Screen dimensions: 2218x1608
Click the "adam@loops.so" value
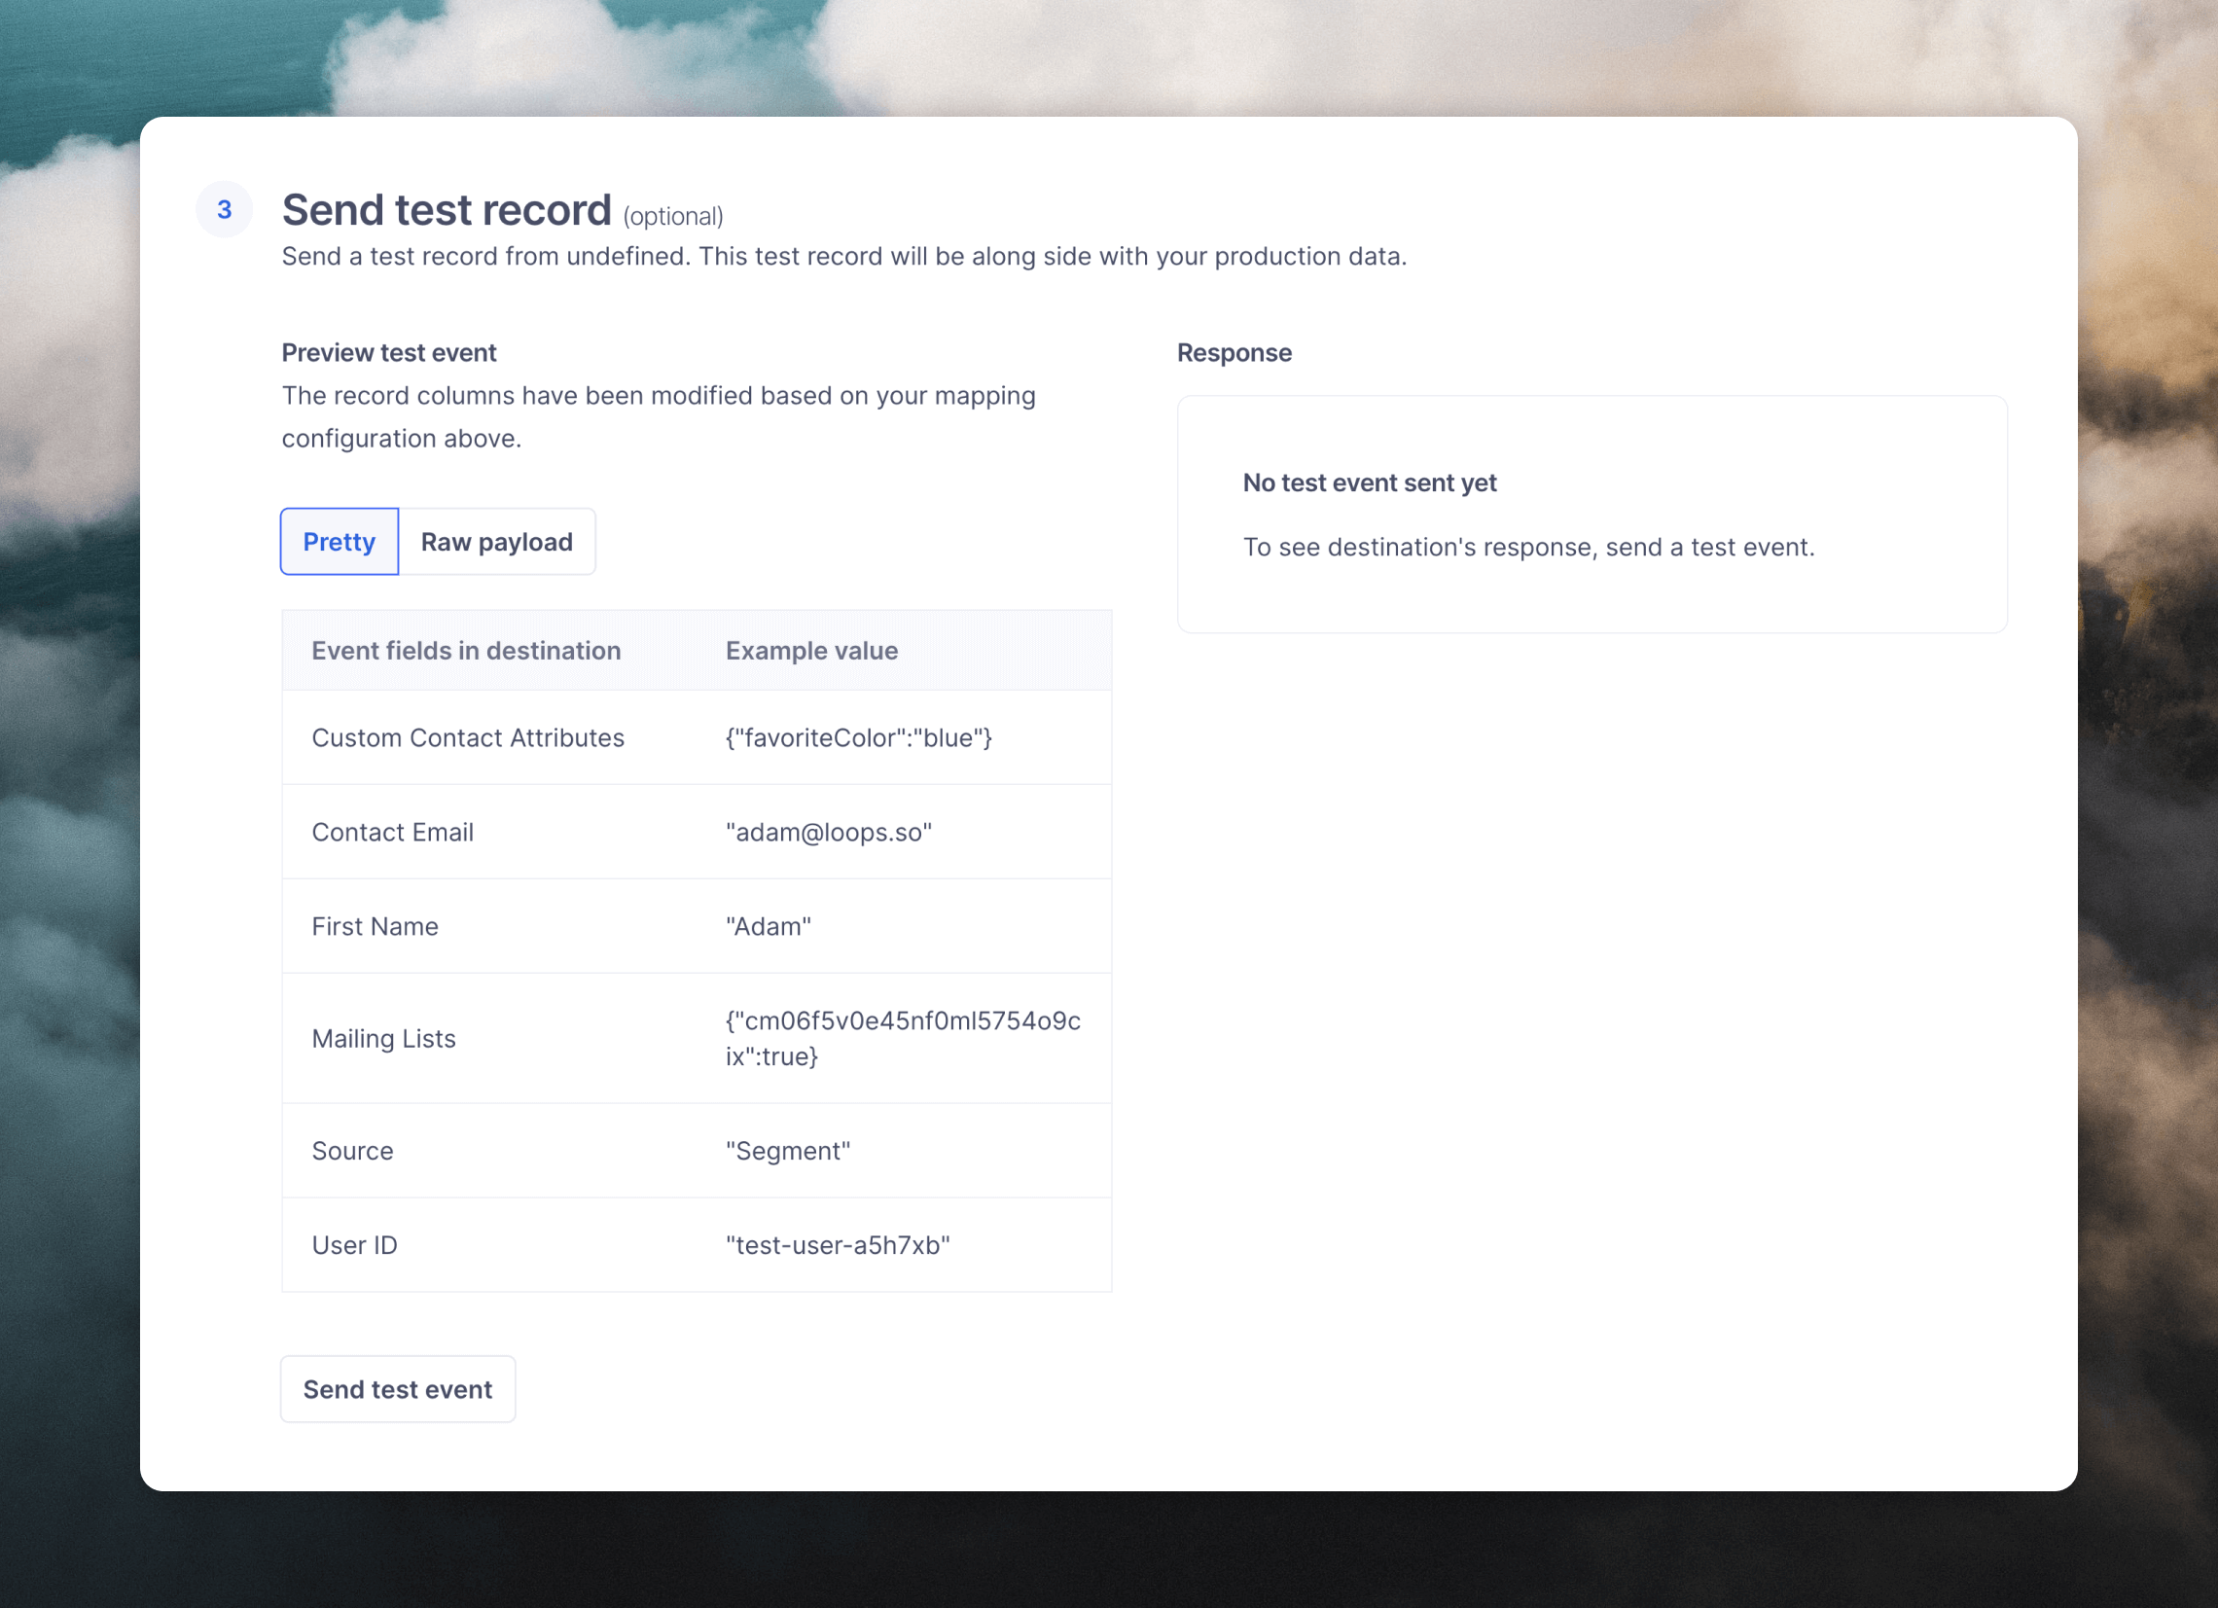click(828, 832)
